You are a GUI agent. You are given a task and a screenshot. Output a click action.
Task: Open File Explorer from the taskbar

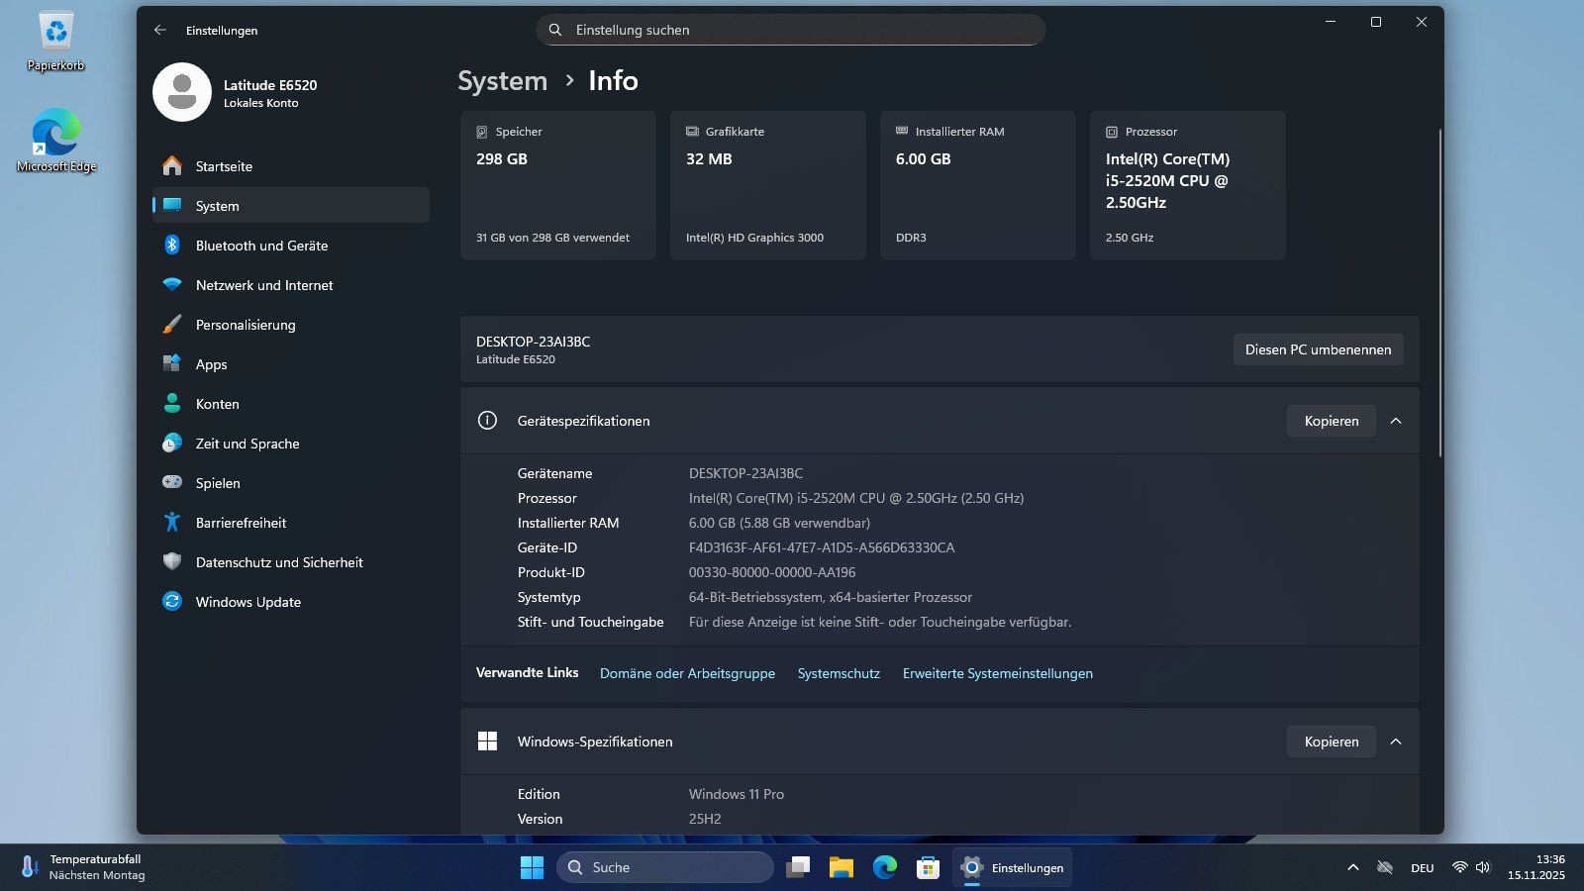pyautogui.click(x=841, y=867)
